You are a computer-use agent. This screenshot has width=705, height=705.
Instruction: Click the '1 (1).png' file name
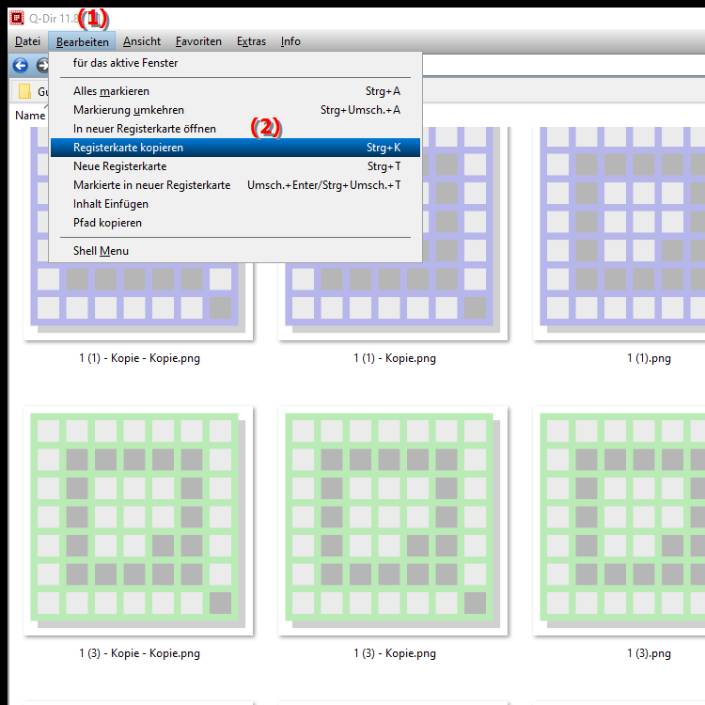click(x=649, y=358)
